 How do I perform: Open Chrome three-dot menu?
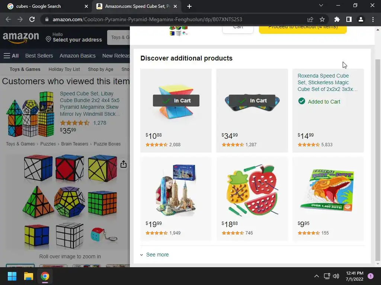pyautogui.click(x=373, y=19)
